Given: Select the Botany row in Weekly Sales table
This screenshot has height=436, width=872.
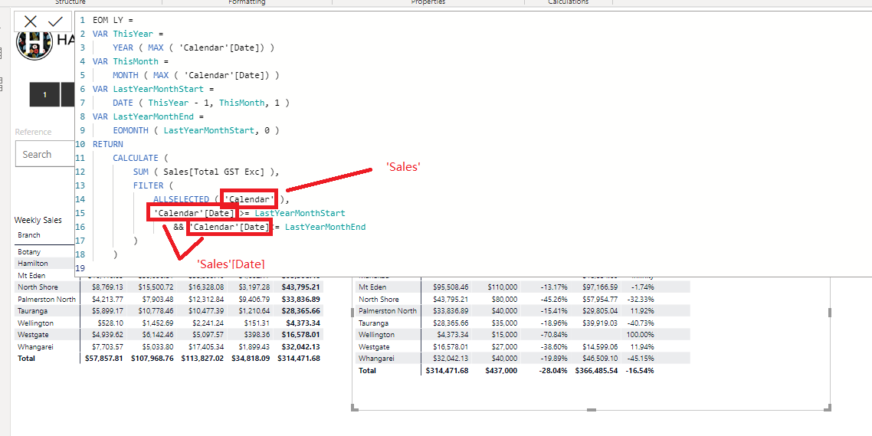Looking at the screenshot, I should pyautogui.click(x=29, y=252).
